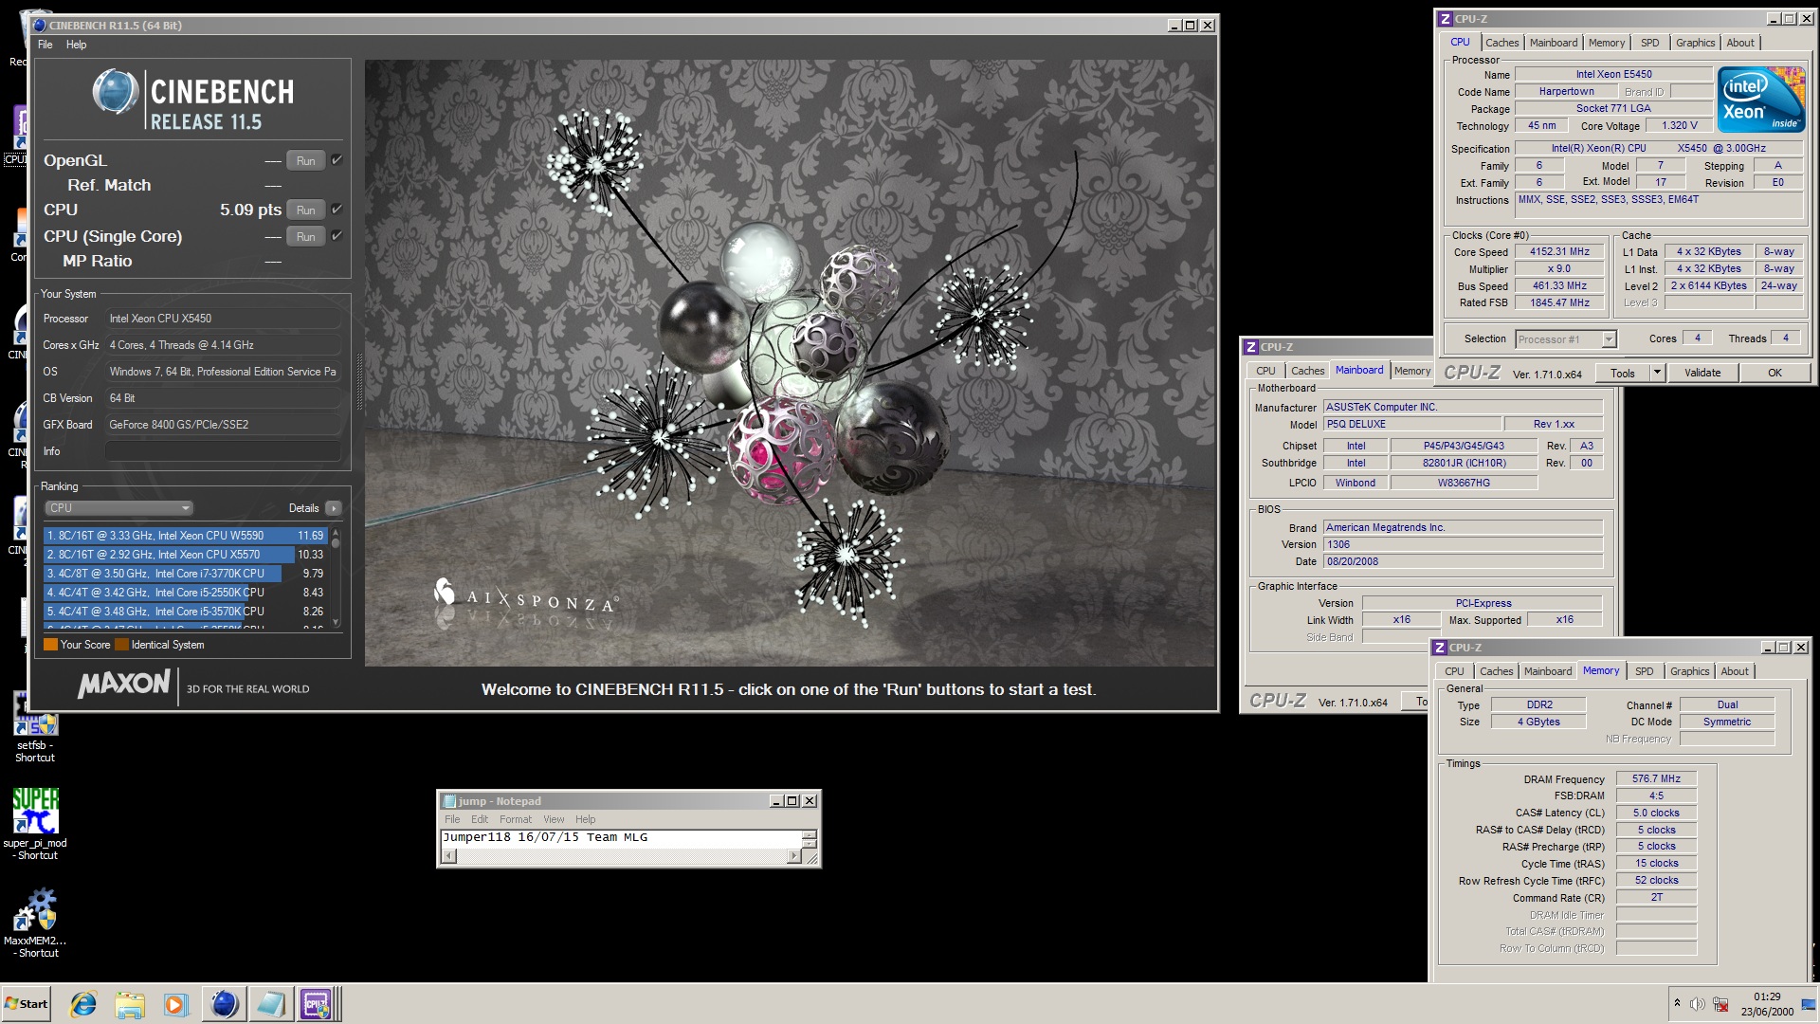Viewport: 1820px width, 1024px height.
Task: Switch to Notepad via its taskbar button
Action: coord(270,1004)
